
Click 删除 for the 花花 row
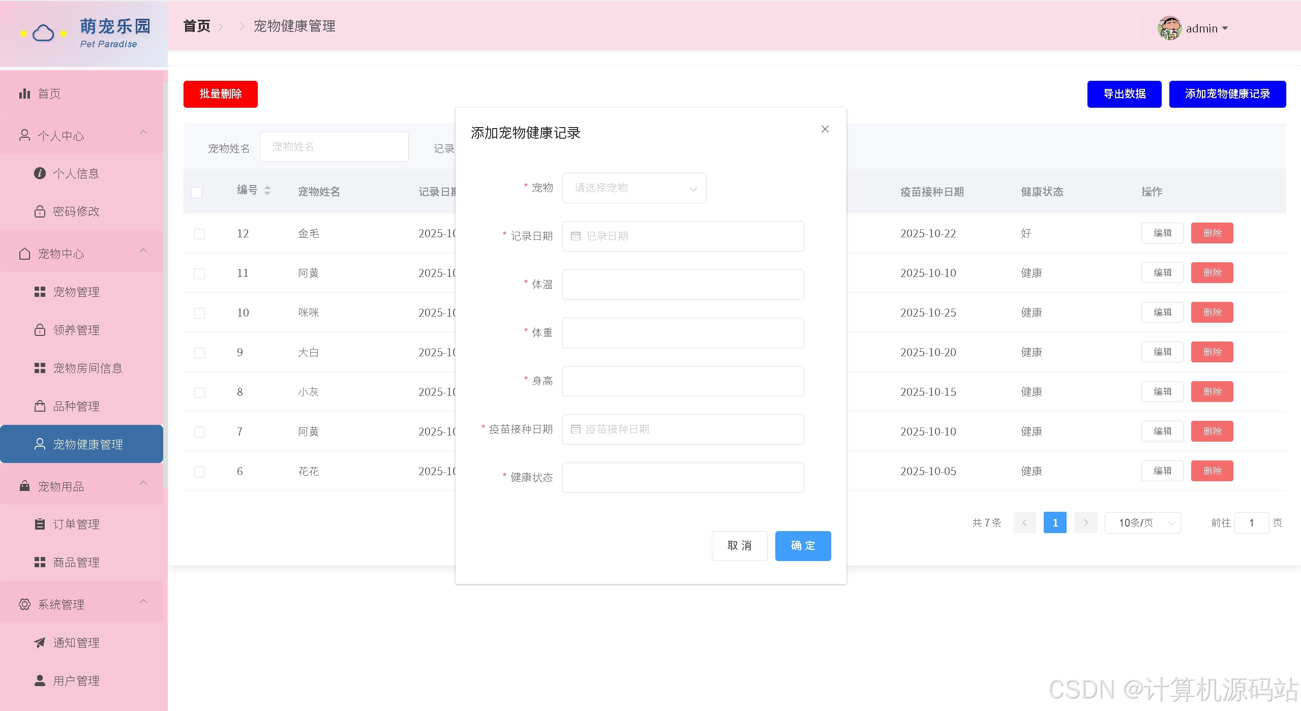coord(1212,471)
